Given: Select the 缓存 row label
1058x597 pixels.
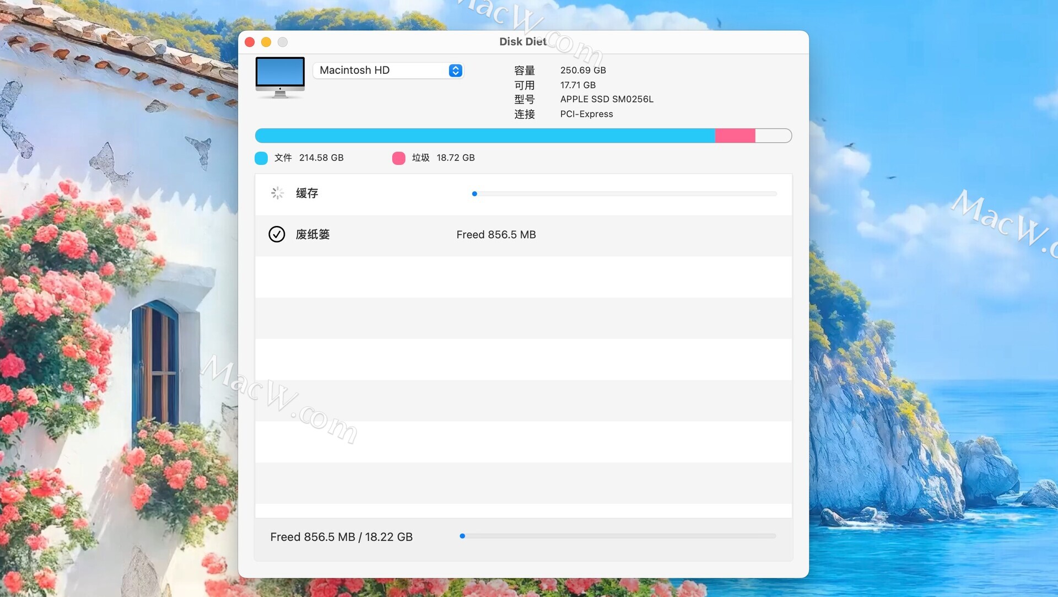Looking at the screenshot, I should (307, 193).
